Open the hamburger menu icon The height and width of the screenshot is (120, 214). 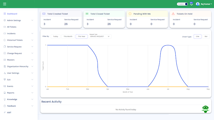[5, 4]
